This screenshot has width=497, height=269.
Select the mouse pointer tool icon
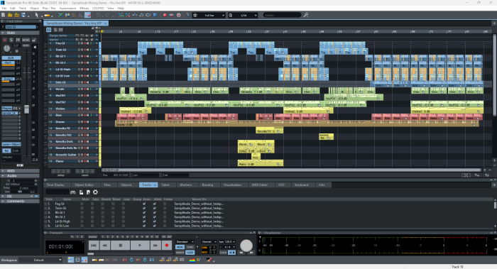pos(37,15)
